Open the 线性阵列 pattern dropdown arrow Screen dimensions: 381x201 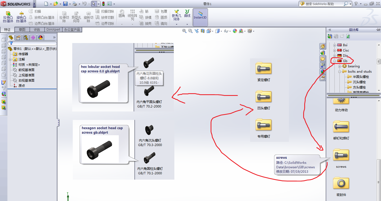tap(133, 24)
